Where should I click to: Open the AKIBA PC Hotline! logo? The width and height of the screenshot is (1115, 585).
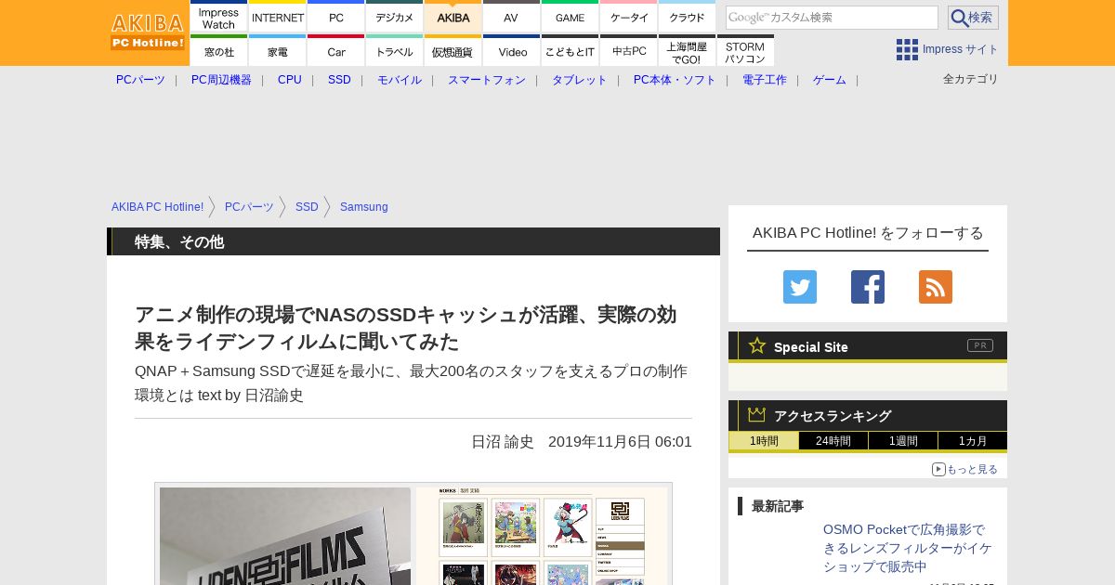[148, 32]
